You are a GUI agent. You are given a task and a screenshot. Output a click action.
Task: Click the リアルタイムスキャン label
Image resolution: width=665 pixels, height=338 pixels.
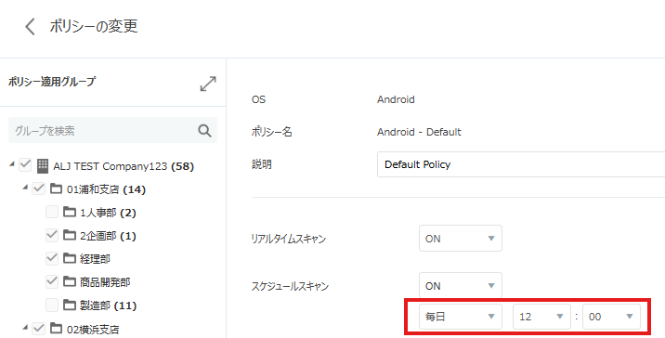289,239
